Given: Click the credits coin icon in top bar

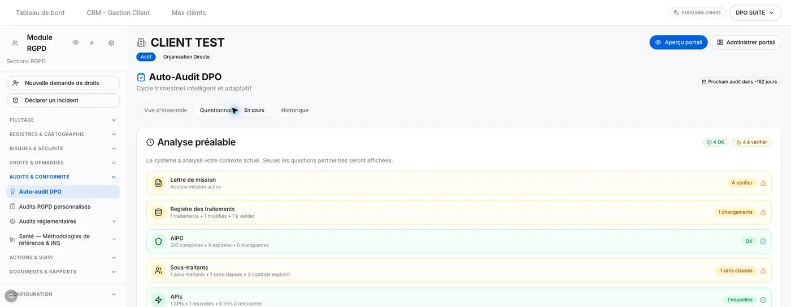Looking at the screenshot, I should coord(676,12).
